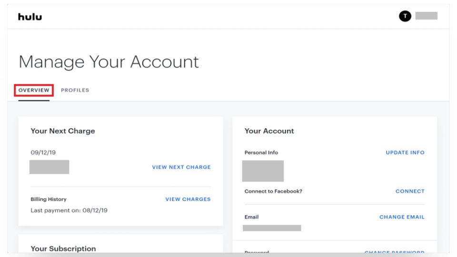Click the redacted personal info block
Image resolution: width=457 pixels, height=257 pixels.
(x=263, y=171)
